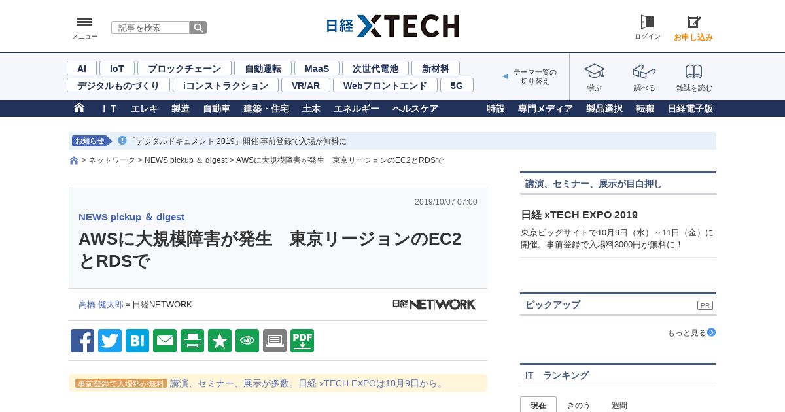Click the もっと見る arrow icon
This screenshot has height=412, width=785.
point(711,332)
